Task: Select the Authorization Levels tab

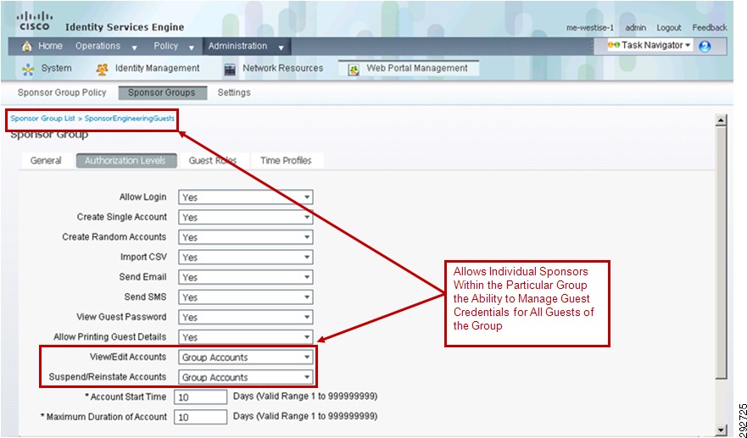Action: [x=126, y=160]
